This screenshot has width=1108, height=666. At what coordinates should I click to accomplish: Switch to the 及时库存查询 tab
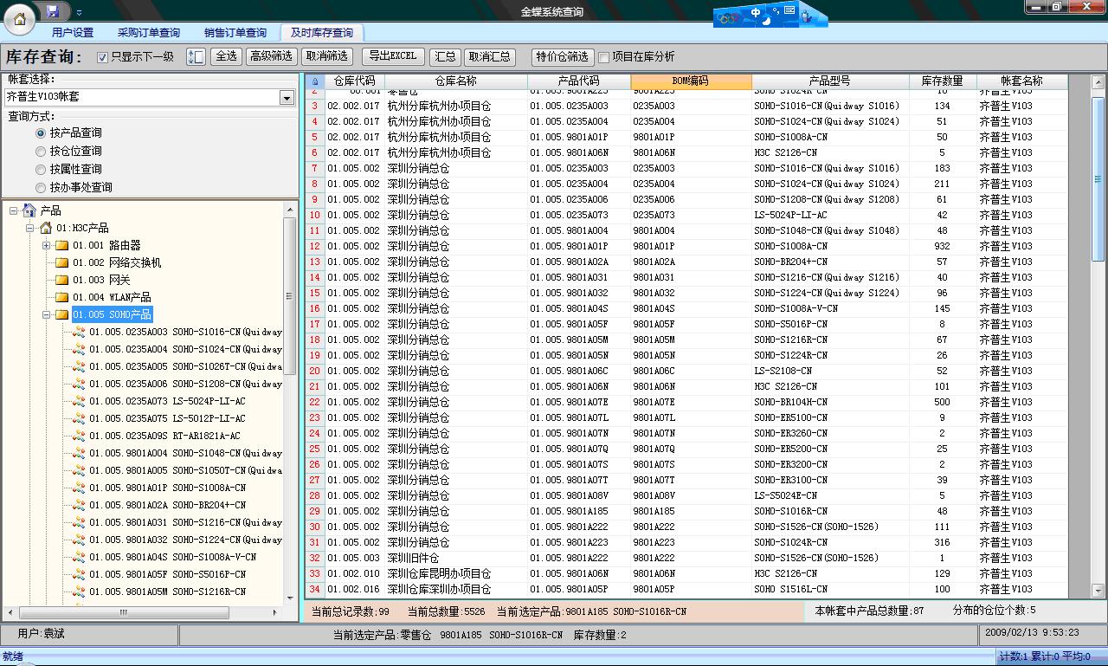click(x=322, y=33)
